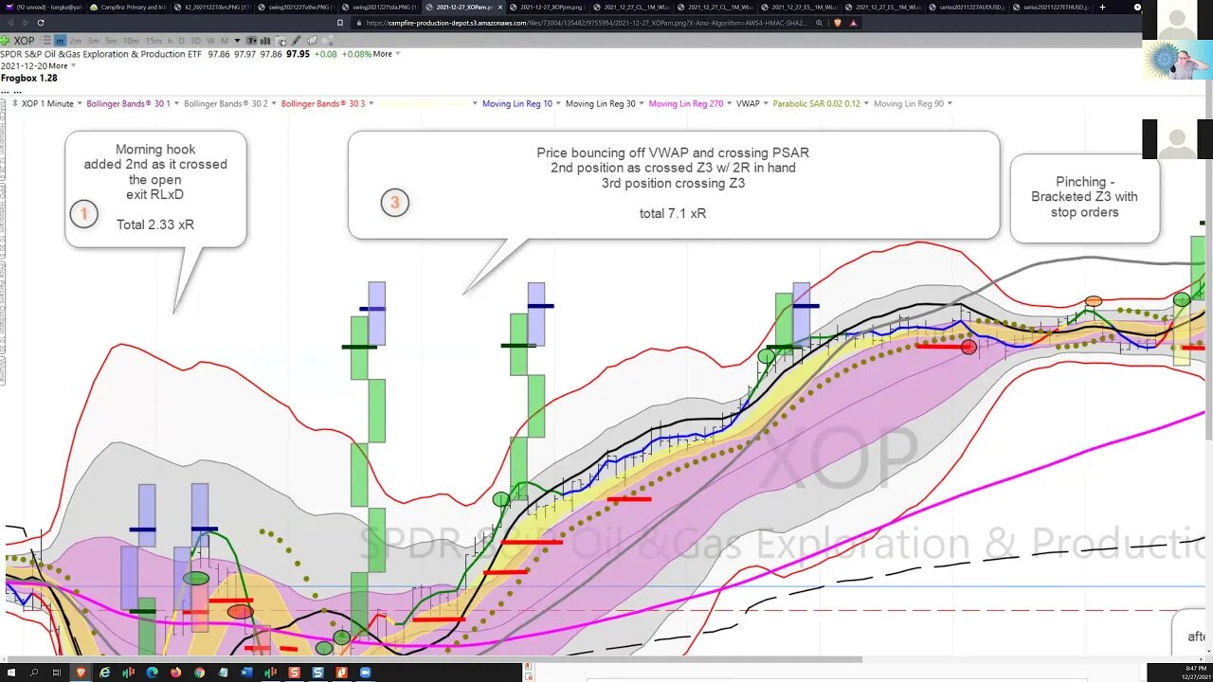Switch to swing2021227tsla.PNG tab
1213x682 pixels.
(379, 7)
